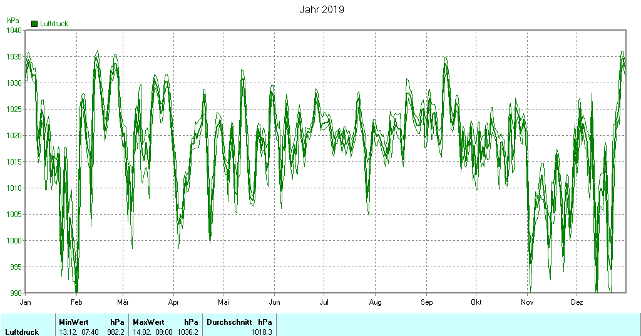Click the 1040 value on the y-axis
The height and width of the screenshot is (336, 641).
14,30
